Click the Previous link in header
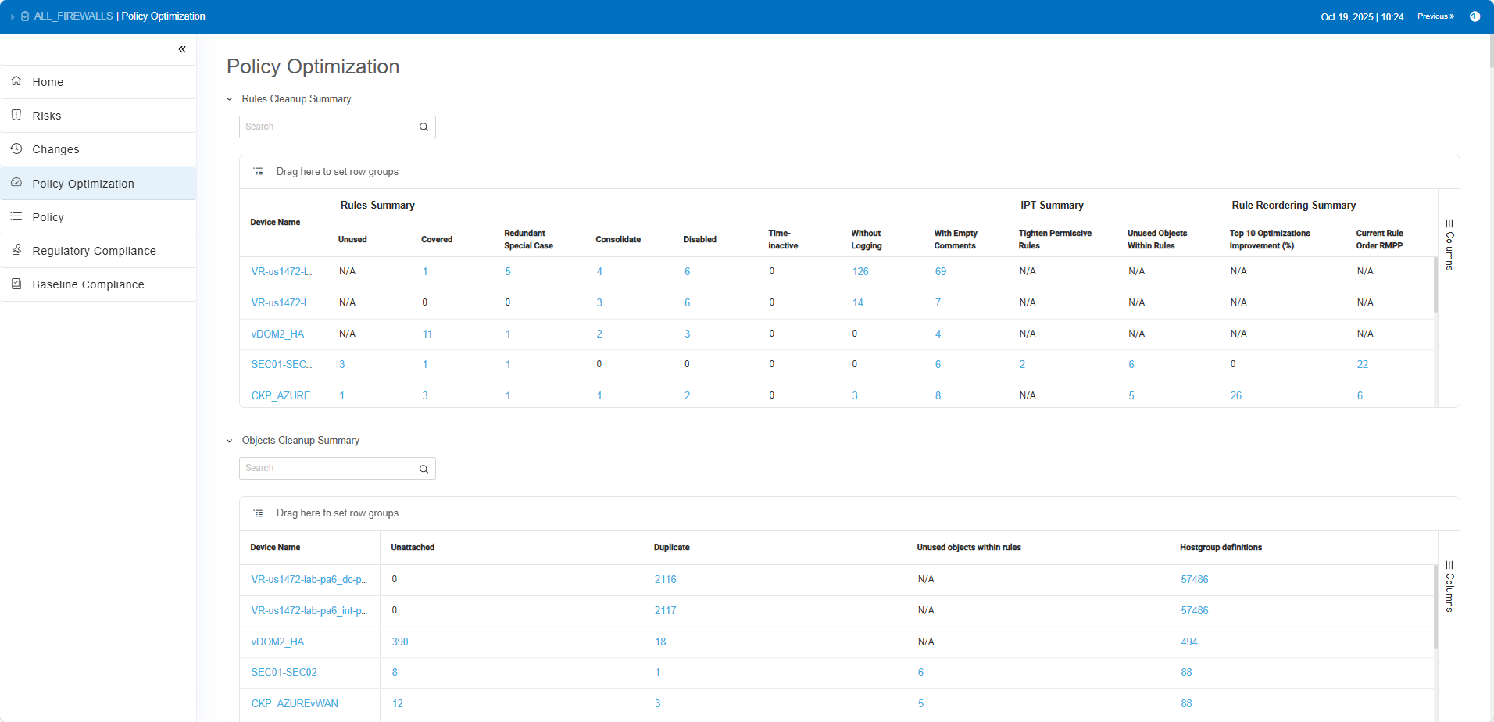The image size is (1494, 722). tap(1435, 16)
